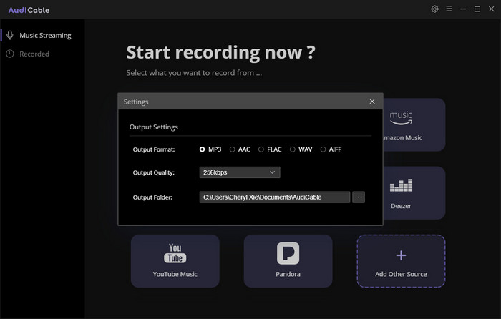Select the MP3 output format
The width and height of the screenshot is (501, 319).
point(203,149)
